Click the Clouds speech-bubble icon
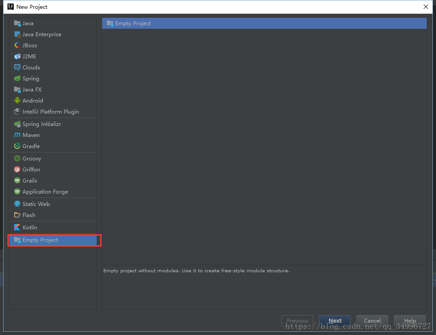The width and height of the screenshot is (436, 335). (17, 68)
